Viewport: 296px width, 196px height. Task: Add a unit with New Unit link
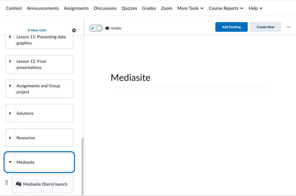coord(37,30)
